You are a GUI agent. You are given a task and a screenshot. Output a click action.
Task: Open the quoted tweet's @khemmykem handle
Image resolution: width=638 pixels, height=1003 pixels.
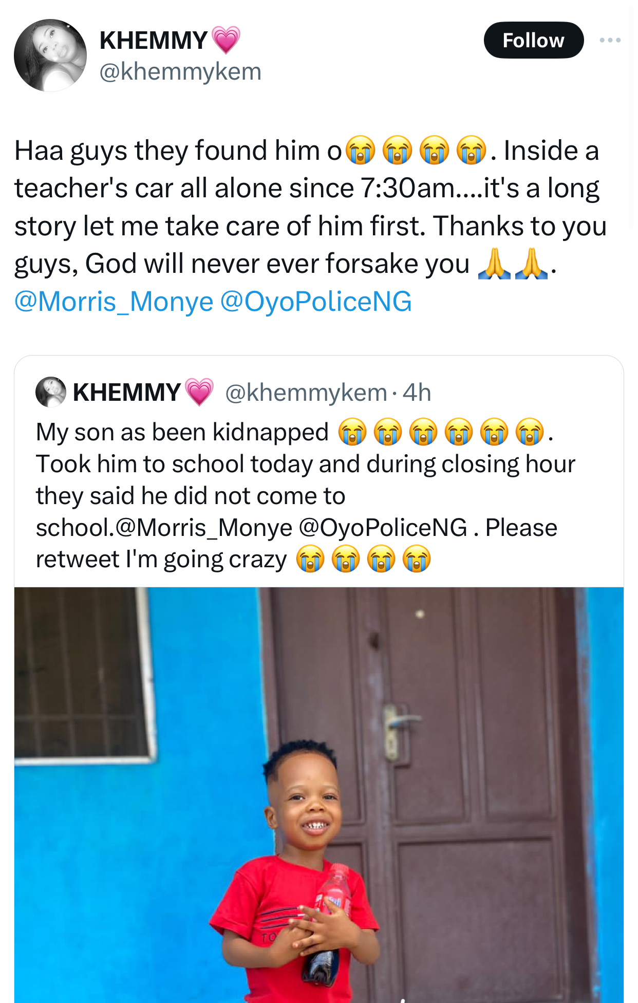(306, 393)
